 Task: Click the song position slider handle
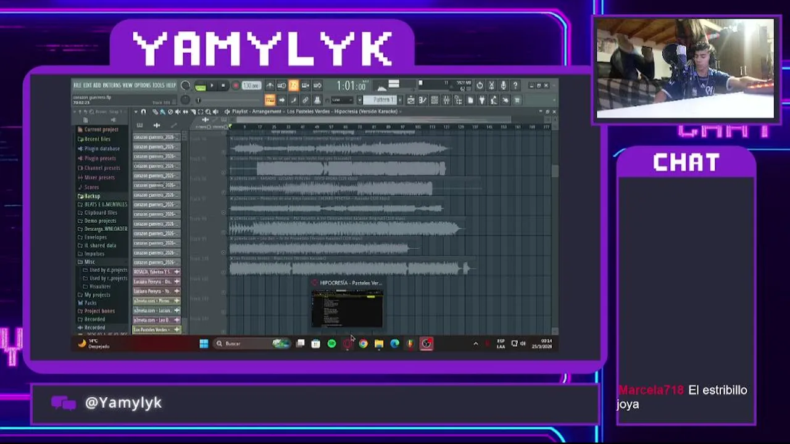click(199, 100)
